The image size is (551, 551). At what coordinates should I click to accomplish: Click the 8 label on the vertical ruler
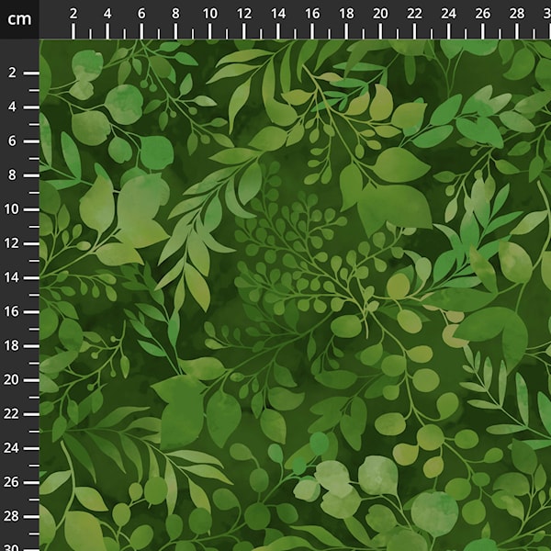tap(12, 175)
